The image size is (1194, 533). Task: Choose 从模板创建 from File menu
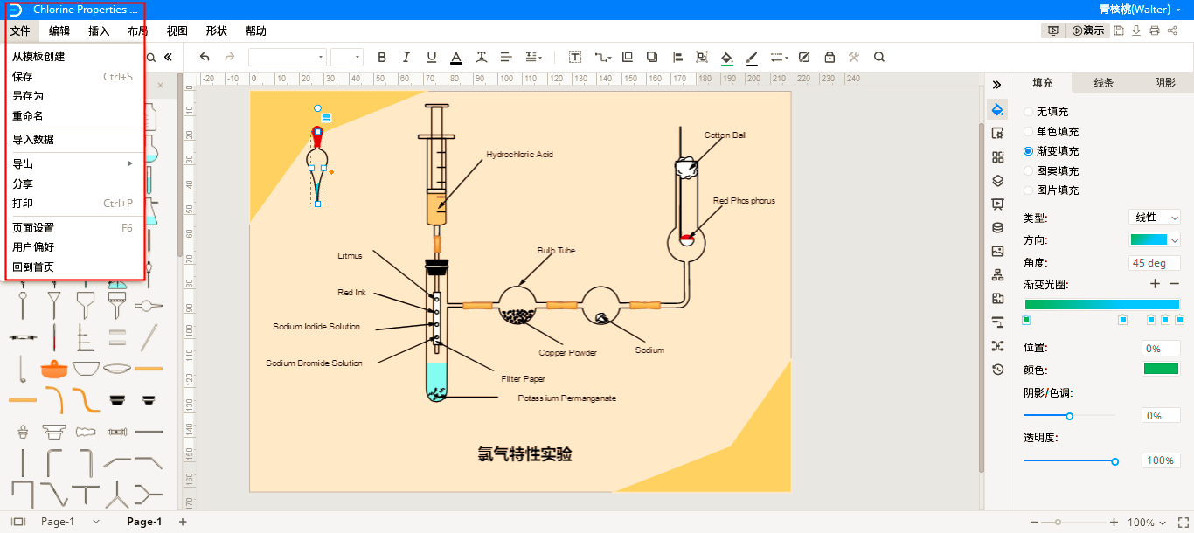click(x=73, y=57)
